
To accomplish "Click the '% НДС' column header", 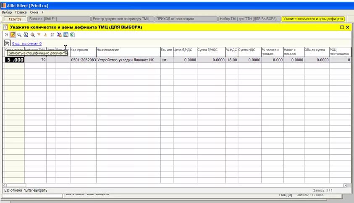I will 232,52.
